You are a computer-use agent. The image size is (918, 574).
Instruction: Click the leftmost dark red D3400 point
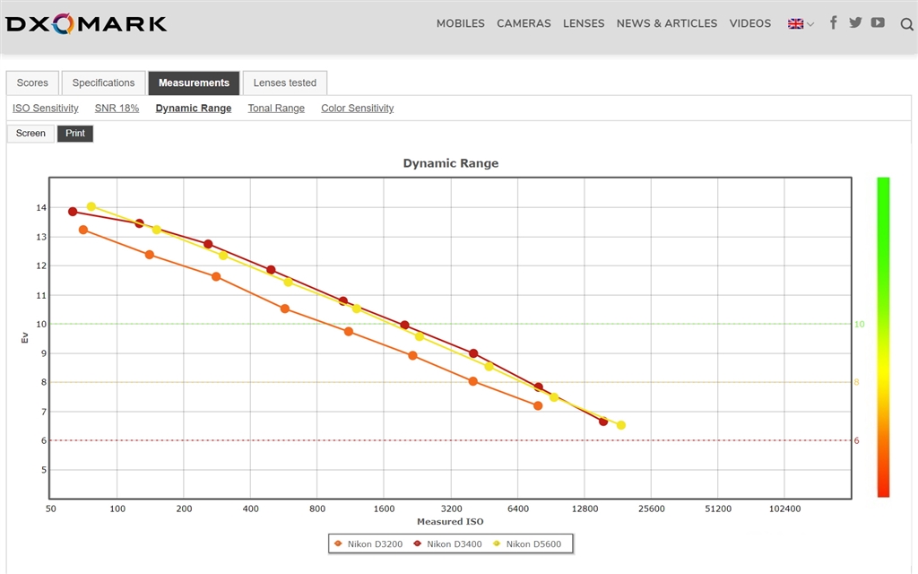[73, 212]
